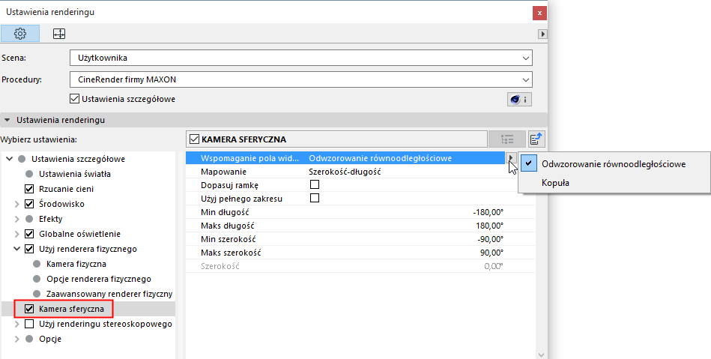Choose Odwzorowanie równoodległościowe from popup menu
Screen dimensions: 711x359
click(x=614, y=164)
